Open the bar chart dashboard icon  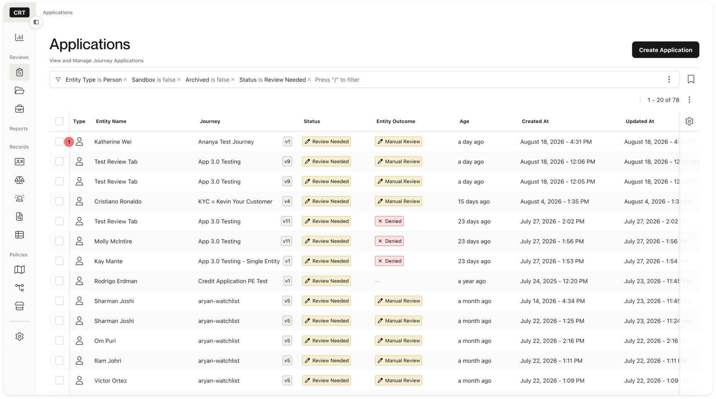pos(19,37)
